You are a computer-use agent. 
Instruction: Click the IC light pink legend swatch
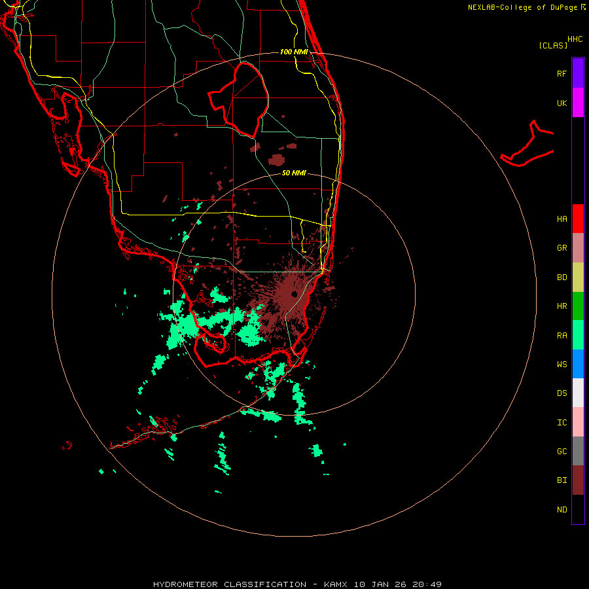click(x=578, y=422)
